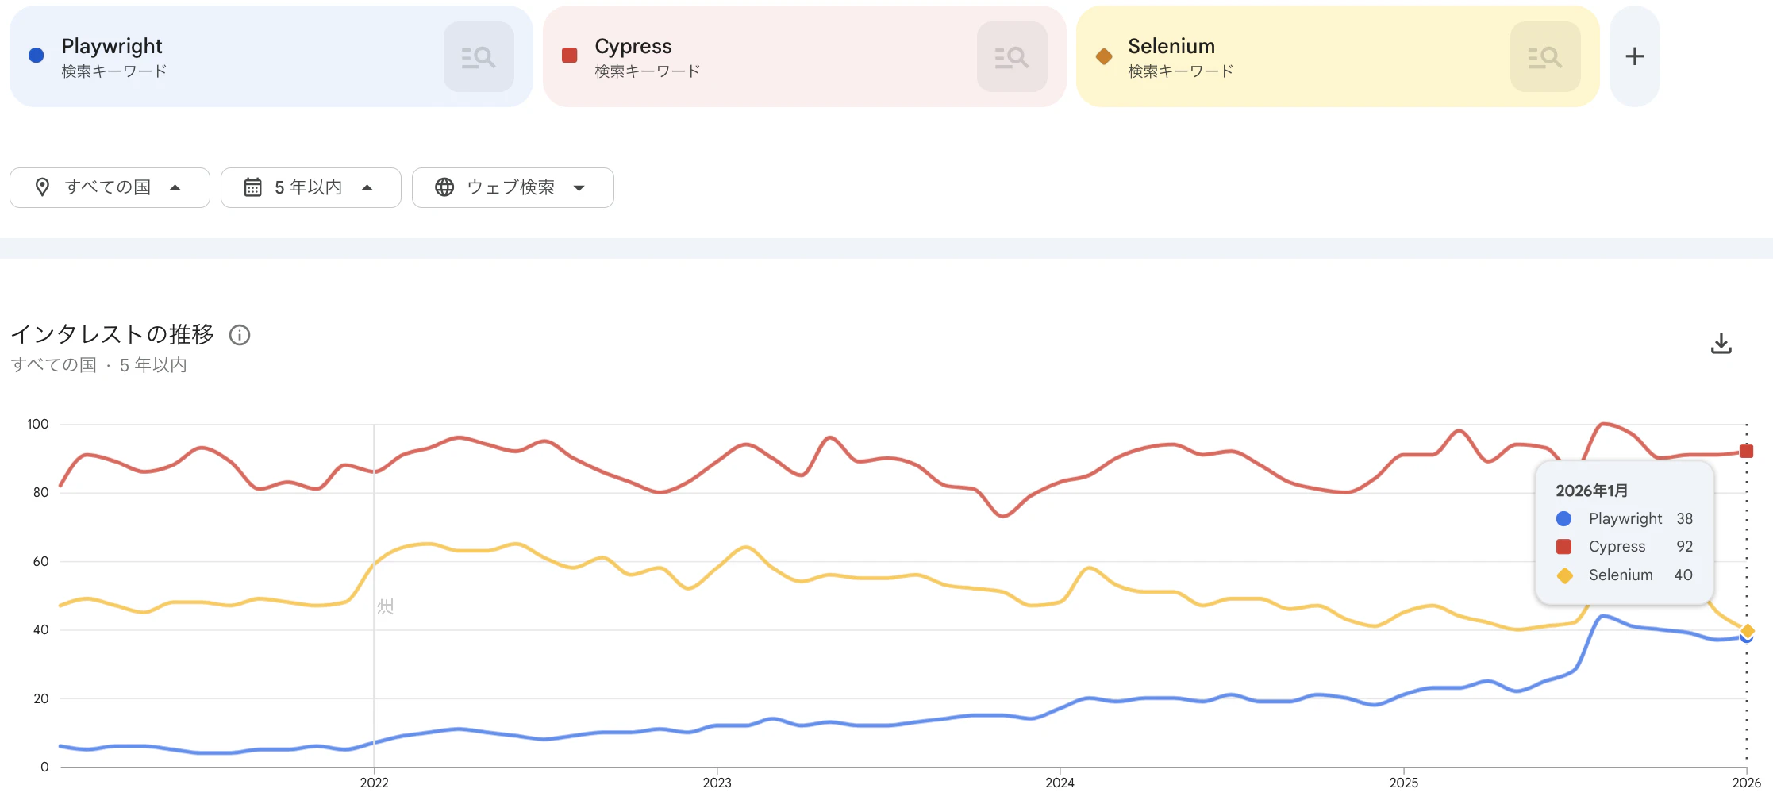Expand the すべての国 region dropdown arrow

tap(175, 187)
